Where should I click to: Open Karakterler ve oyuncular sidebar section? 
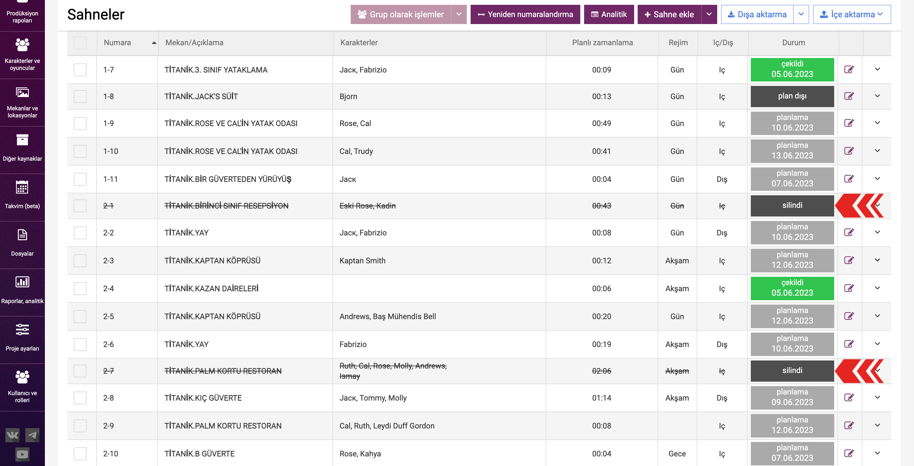tap(22, 55)
